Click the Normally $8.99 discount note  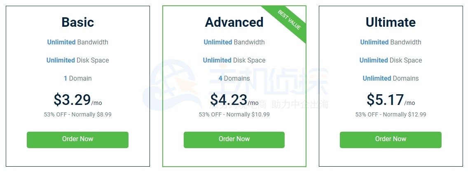[x=77, y=114]
